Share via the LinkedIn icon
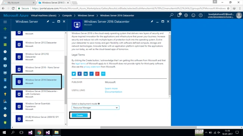This screenshot has width=243, height=136. pos(85,74)
